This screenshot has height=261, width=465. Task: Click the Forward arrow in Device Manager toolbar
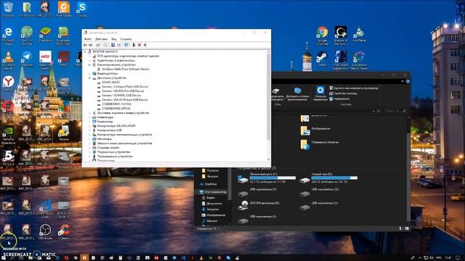[90, 45]
